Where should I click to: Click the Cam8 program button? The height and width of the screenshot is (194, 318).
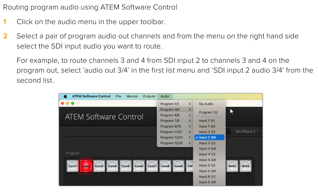[165, 166]
